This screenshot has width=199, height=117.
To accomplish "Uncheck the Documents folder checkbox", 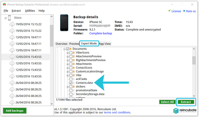I will tap(68, 49).
